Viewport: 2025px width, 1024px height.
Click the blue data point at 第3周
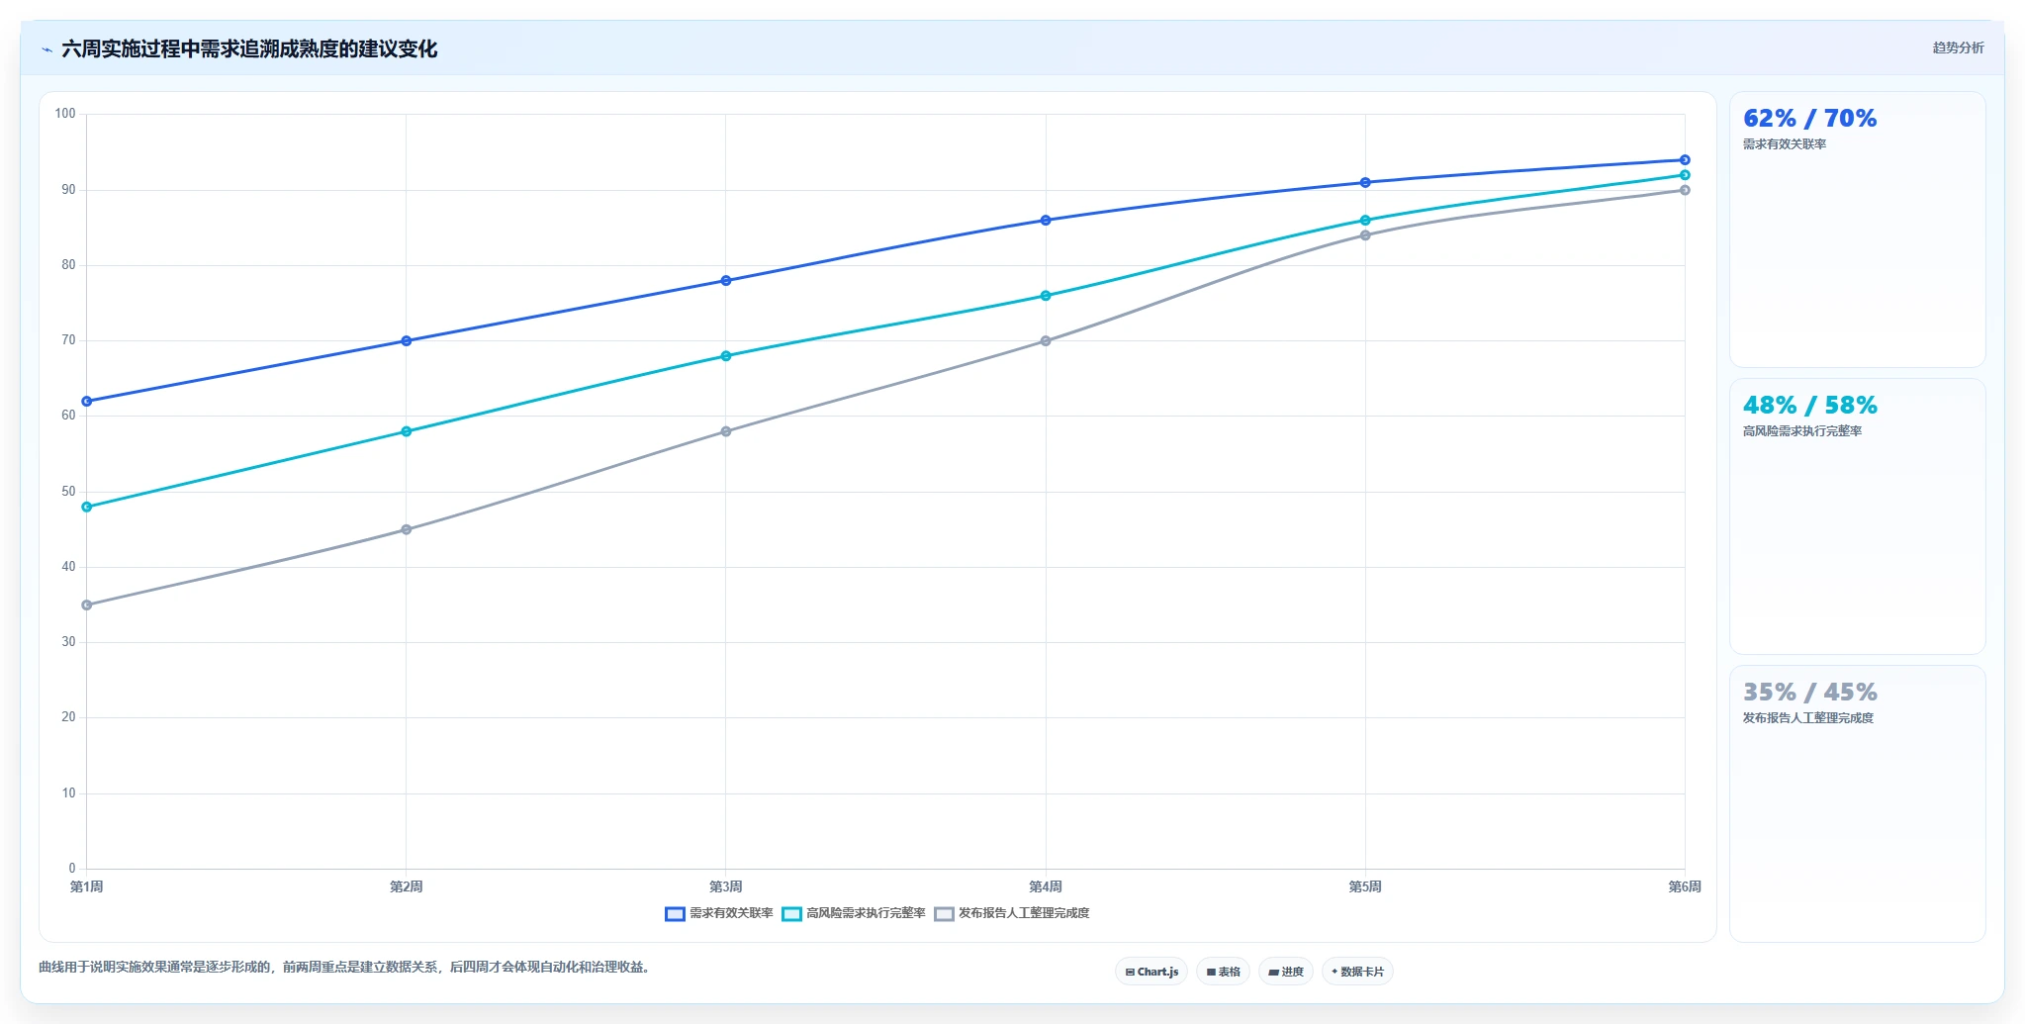point(726,281)
